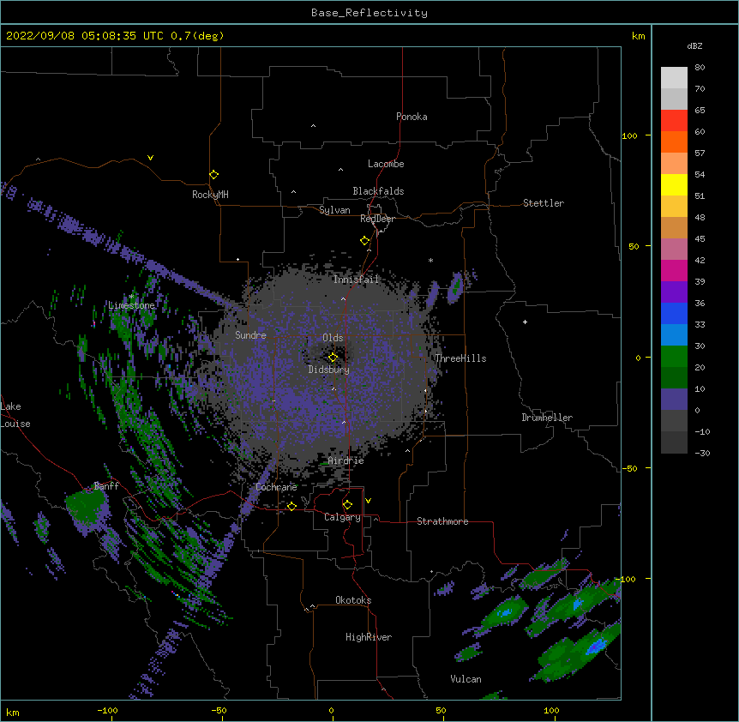Select the Innisfail label
The image size is (739, 722).
point(356,280)
